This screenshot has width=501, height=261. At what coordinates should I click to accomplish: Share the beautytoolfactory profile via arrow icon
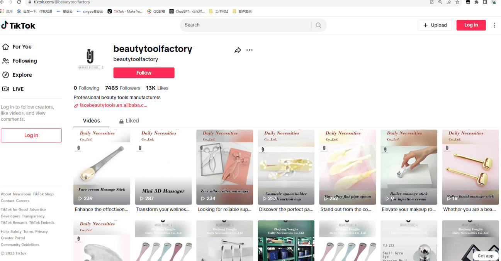(x=238, y=50)
